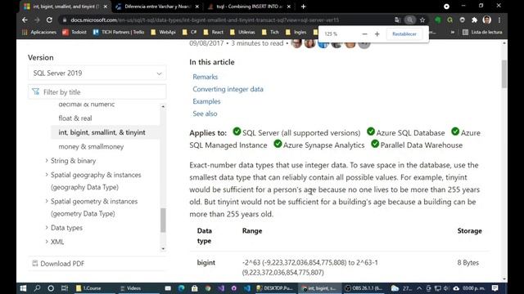Open Lista de lectura reading list

click(x=482, y=33)
